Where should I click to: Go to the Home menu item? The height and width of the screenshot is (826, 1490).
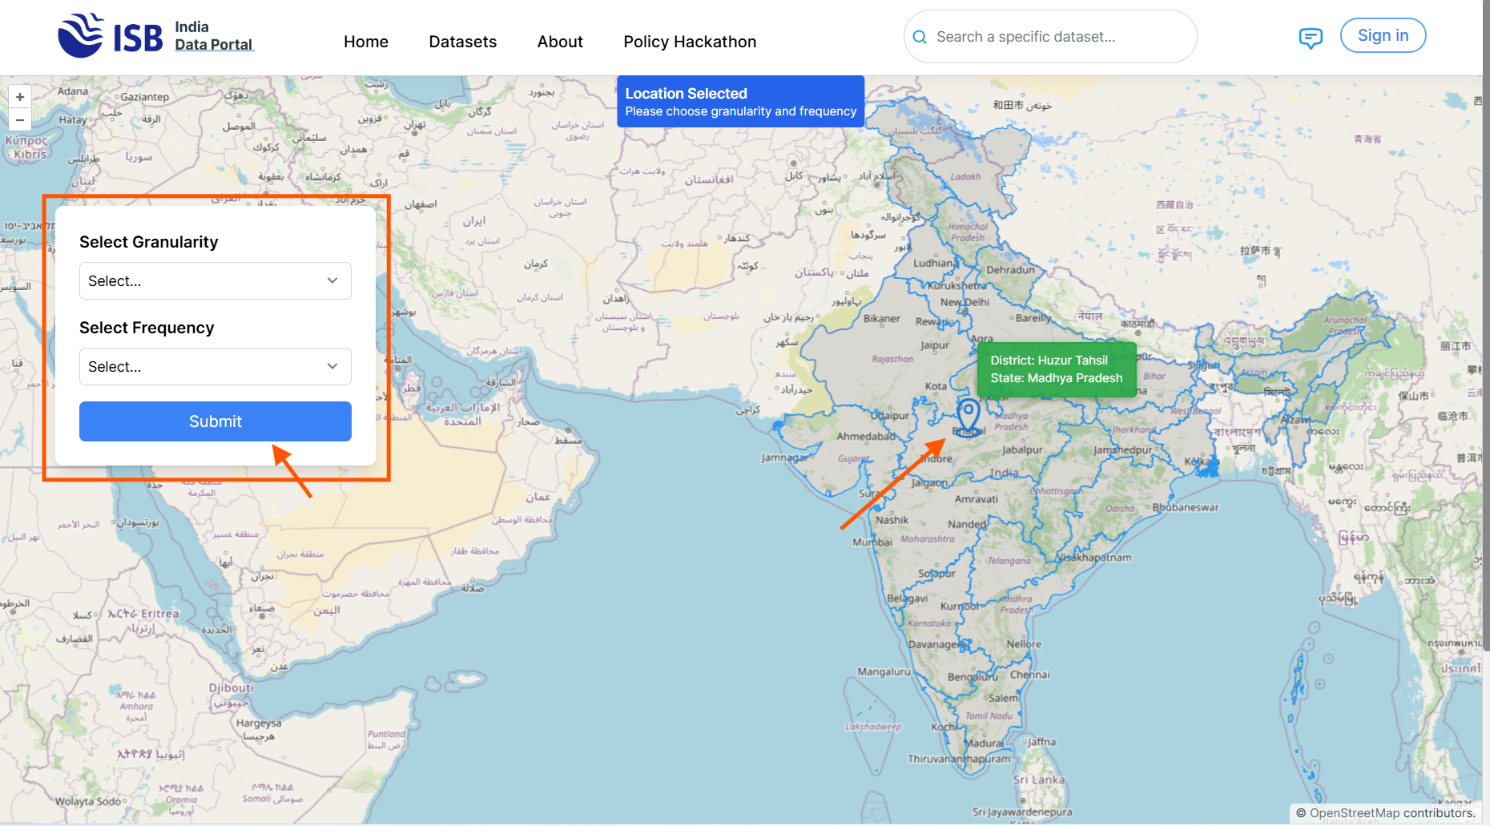coord(366,42)
